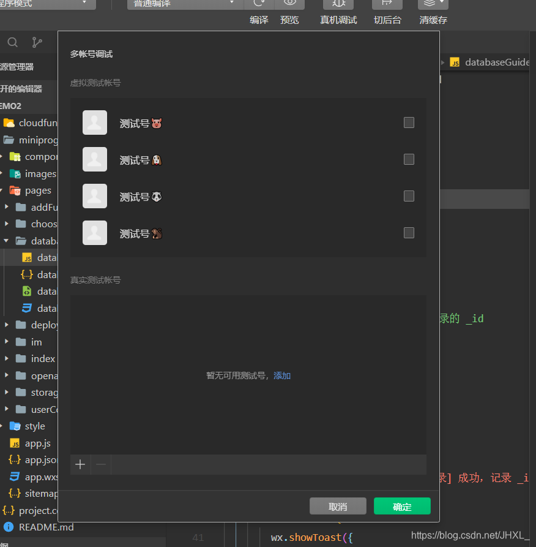
Task: Select the 测试号 pig avatar thumbnail
Action: coord(95,123)
